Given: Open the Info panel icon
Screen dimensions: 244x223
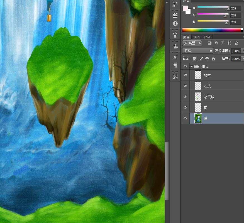Looking at the screenshot, I should [x=175, y=23].
